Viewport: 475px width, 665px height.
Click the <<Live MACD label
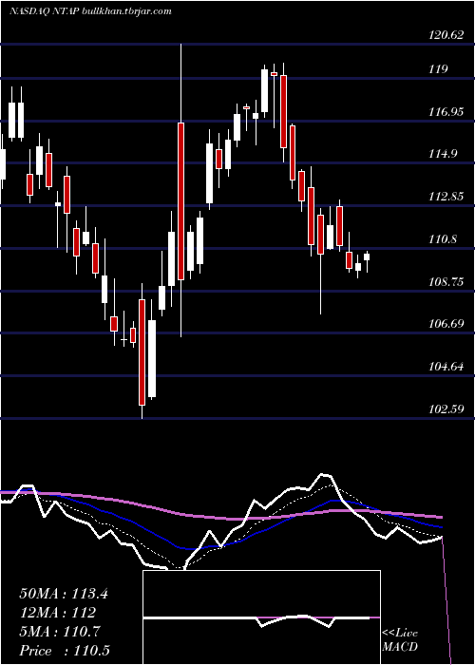click(x=400, y=640)
